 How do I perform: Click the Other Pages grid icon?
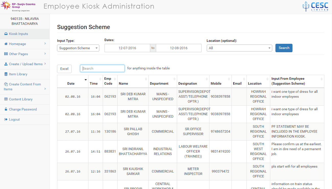click(x=6, y=54)
